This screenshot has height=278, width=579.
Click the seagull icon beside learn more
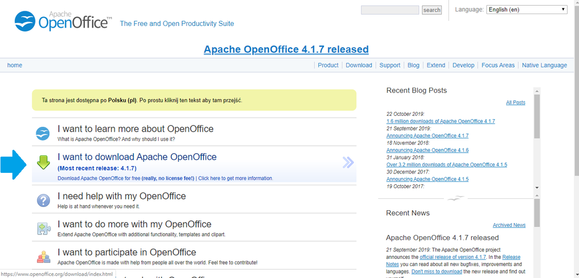[x=43, y=133]
